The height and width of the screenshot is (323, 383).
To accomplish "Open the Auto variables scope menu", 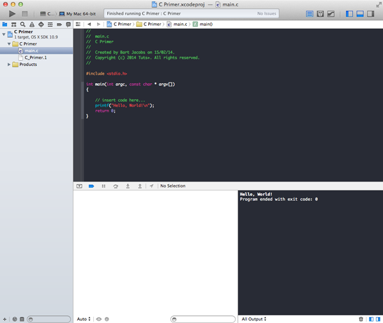I will [84, 319].
